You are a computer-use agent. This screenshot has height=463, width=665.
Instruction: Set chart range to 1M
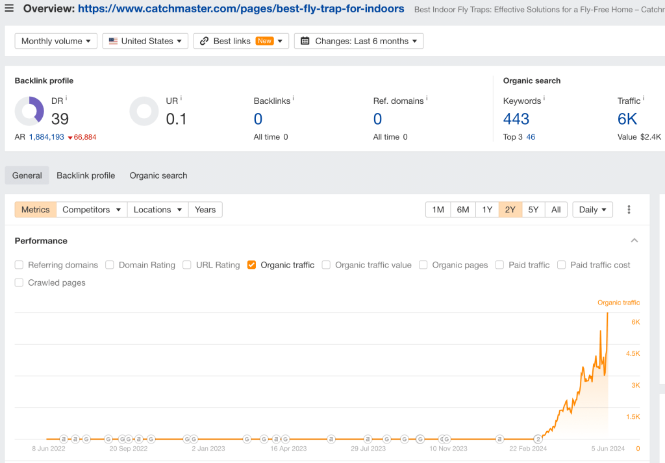pyautogui.click(x=438, y=210)
